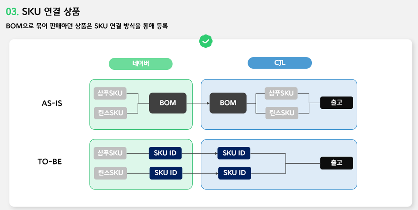Select the SKU ID block beside TO-BE 린스SKU
418x210 pixels.
click(166, 173)
